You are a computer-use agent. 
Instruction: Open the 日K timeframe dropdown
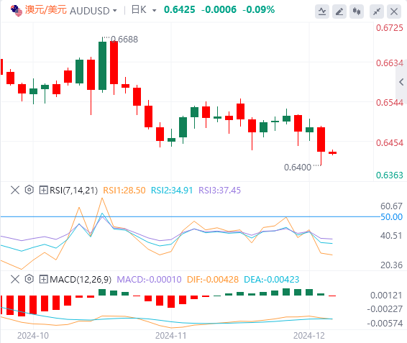coord(144,10)
